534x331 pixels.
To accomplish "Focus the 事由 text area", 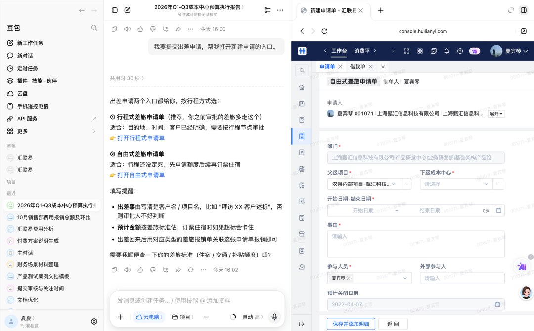I will point(416,244).
